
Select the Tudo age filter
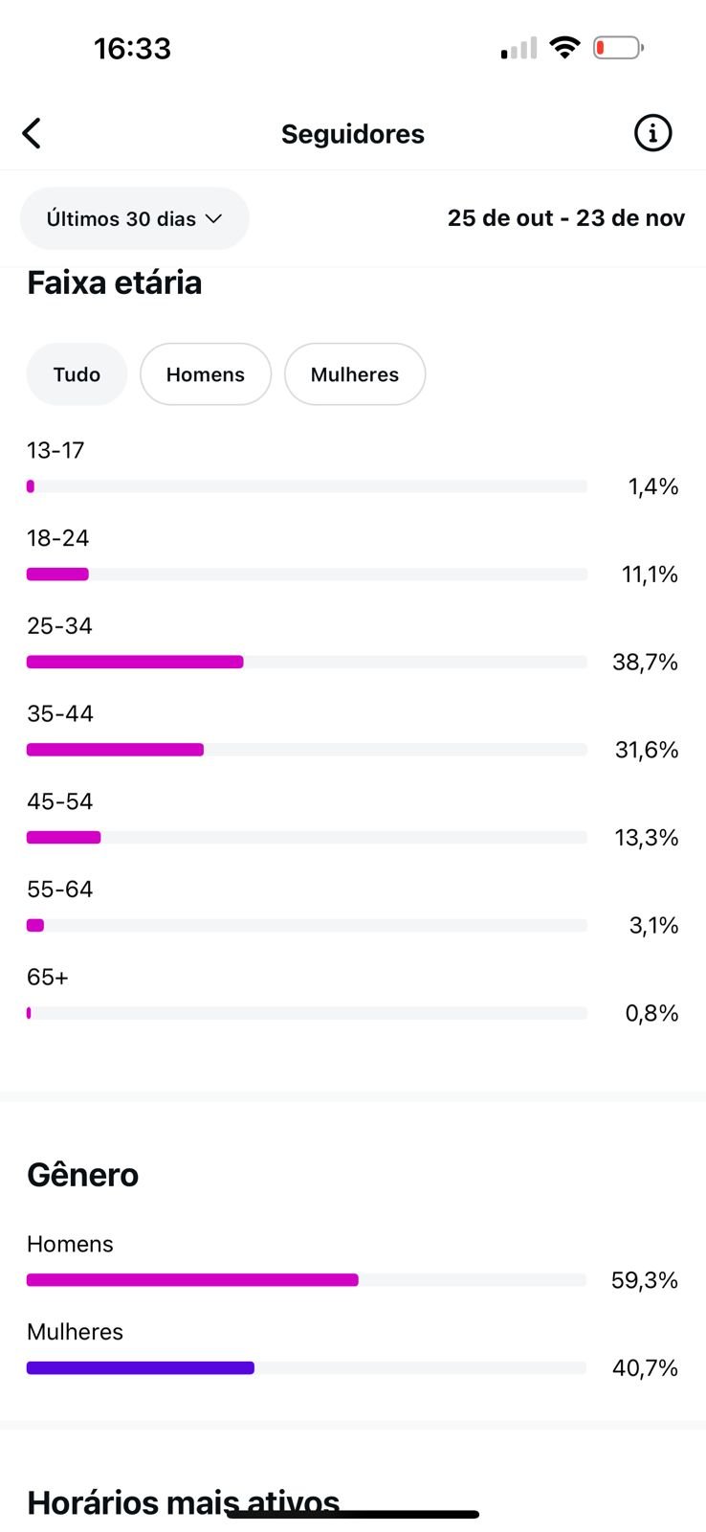77,374
